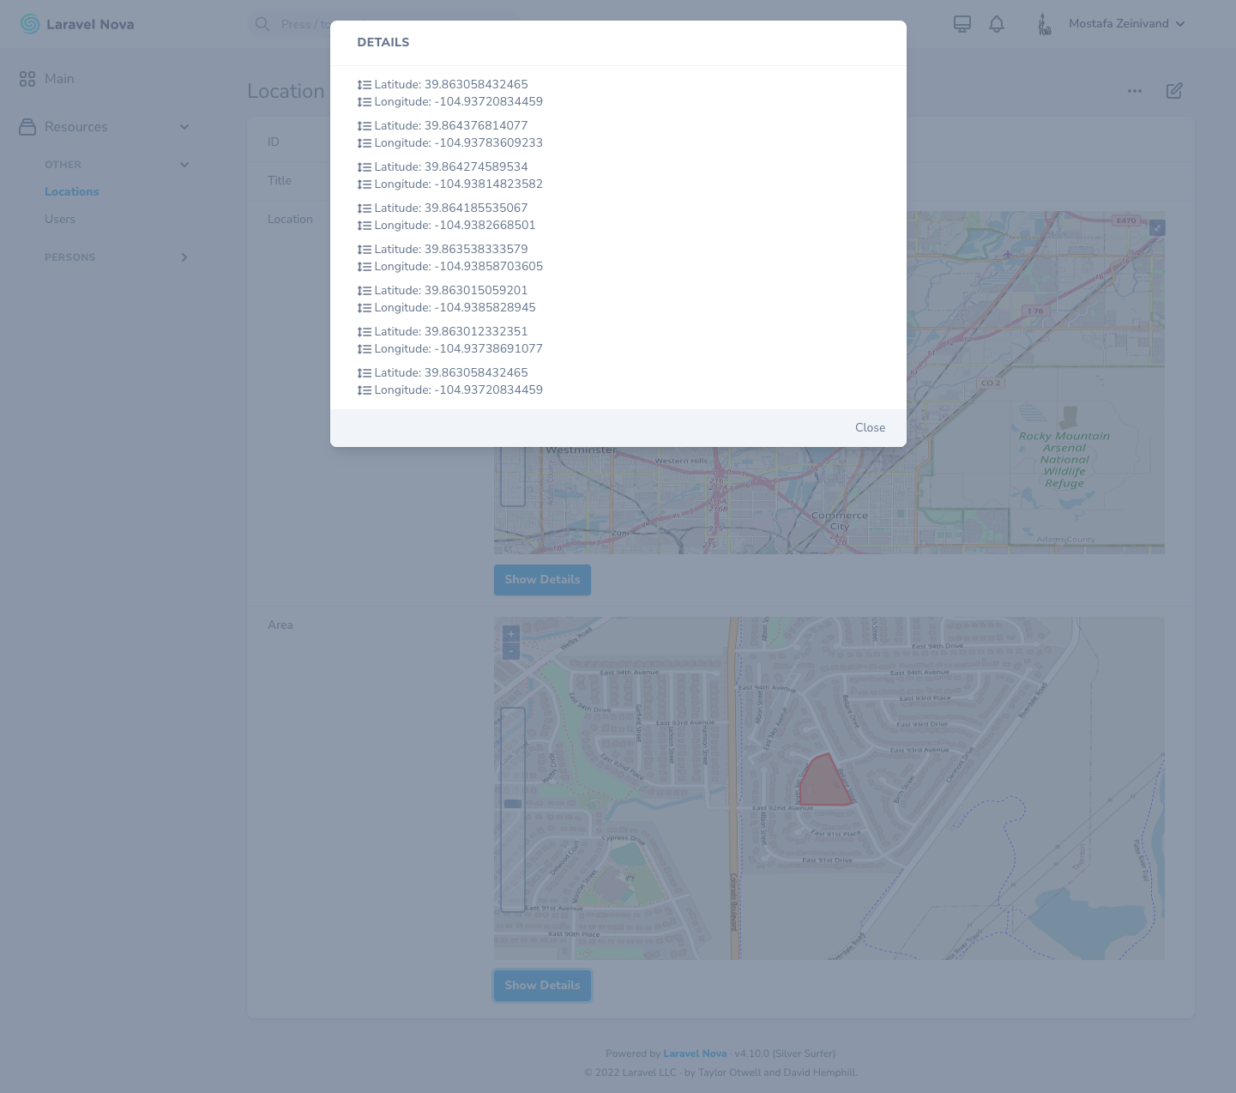Click the Area map zoom slider handle

click(513, 804)
